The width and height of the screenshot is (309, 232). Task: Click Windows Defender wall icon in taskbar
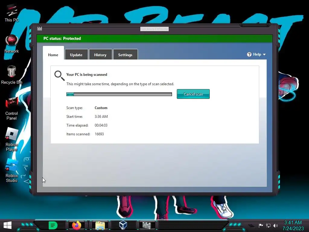point(147,225)
